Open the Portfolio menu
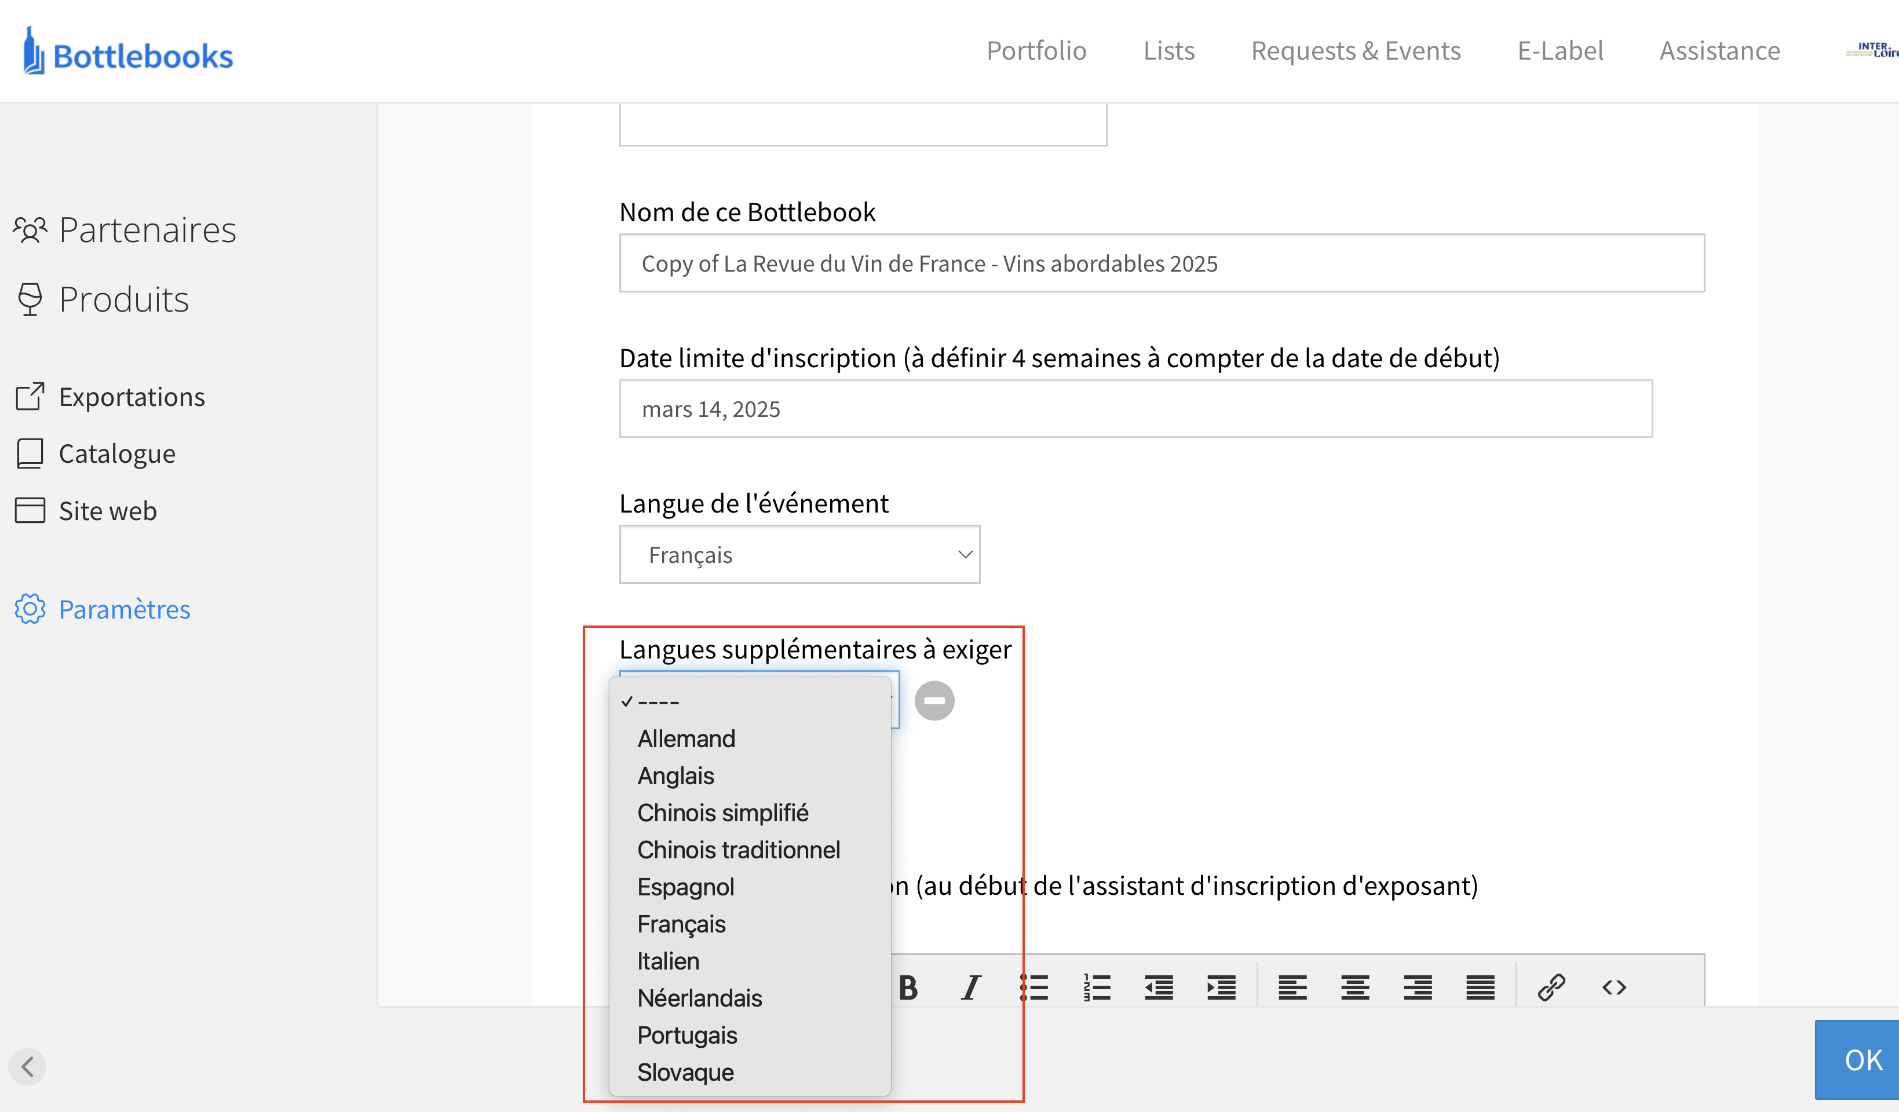This screenshot has height=1112, width=1899. [1036, 50]
